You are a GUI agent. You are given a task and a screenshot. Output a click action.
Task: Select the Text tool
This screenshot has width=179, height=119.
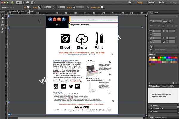pyautogui.click(x=2, y=22)
